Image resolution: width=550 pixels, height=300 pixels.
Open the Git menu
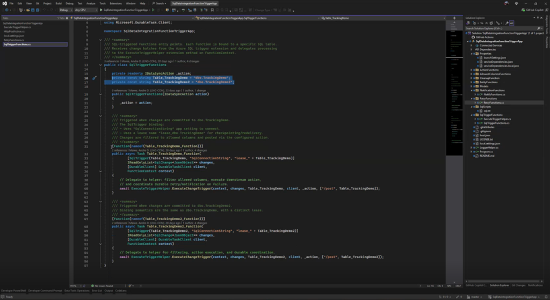38,4
